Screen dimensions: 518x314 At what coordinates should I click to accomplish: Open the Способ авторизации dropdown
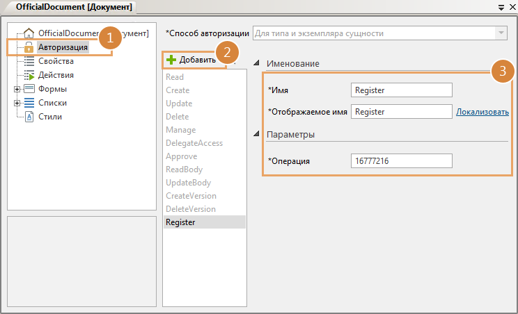tap(501, 33)
